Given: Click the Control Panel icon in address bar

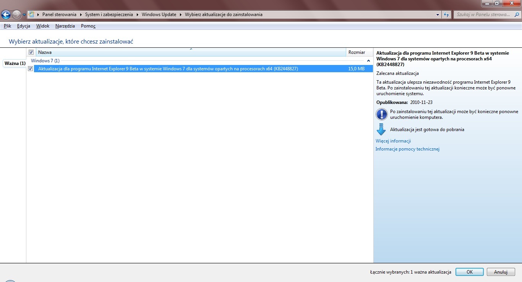Looking at the screenshot, I should (32, 15).
